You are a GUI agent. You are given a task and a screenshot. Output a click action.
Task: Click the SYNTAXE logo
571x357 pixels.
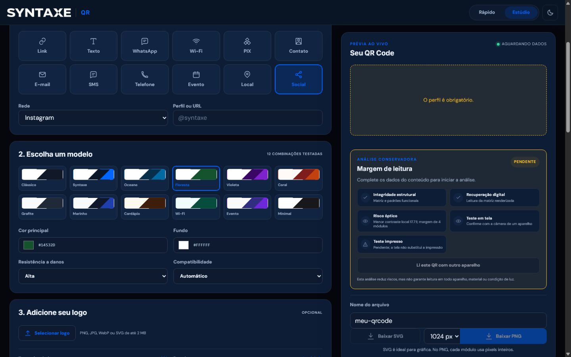click(x=39, y=13)
